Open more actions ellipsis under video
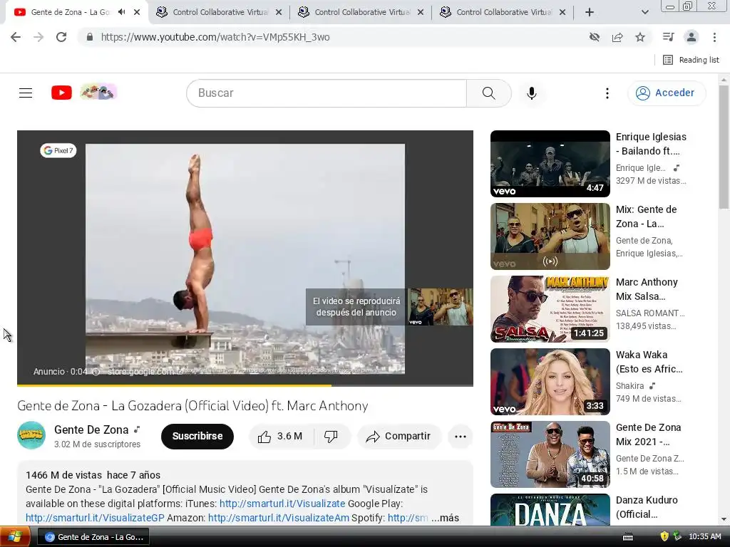730x547 pixels. 461,437
